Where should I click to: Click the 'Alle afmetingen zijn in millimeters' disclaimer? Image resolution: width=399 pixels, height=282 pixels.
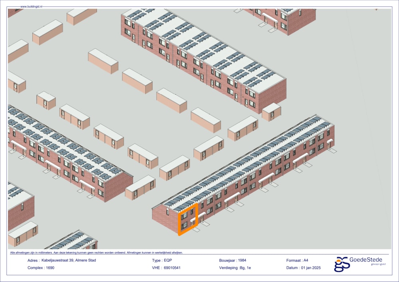pyautogui.click(x=97, y=252)
